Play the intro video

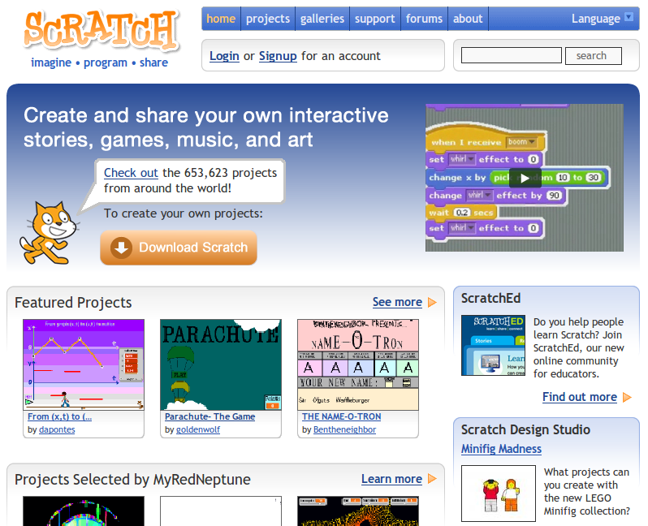(525, 178)
